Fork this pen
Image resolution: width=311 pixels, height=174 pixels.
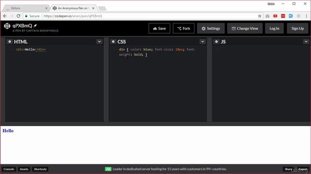tap(184, 29)
